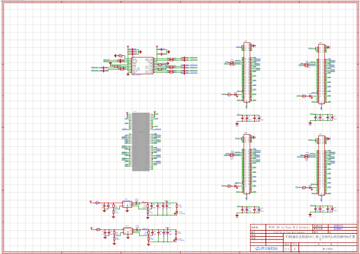The image size is (360, 254).
Task: Click the title 'PCIE X4 to Four M.2 Sockets'
Action: (x=289, y=227)
